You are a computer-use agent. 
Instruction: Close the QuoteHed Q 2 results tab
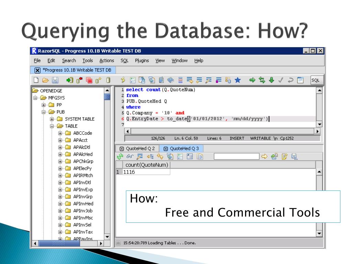[x=121, y=148]
